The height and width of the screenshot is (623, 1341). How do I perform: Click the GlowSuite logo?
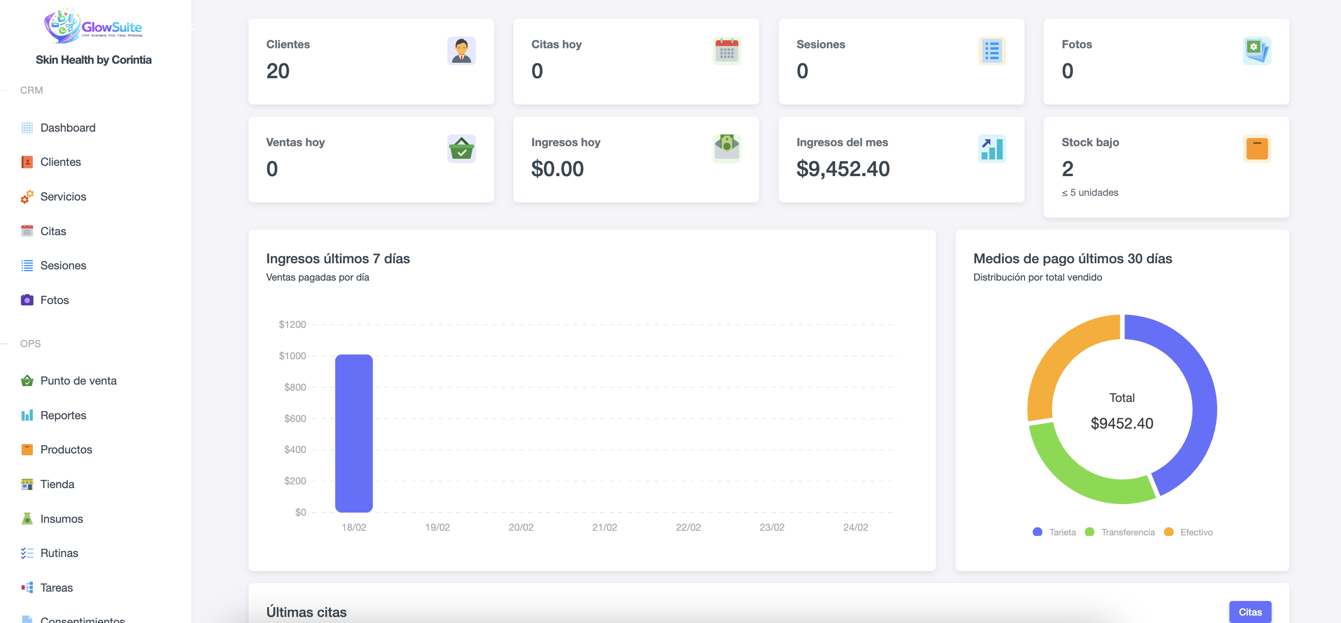click(93, 25)
